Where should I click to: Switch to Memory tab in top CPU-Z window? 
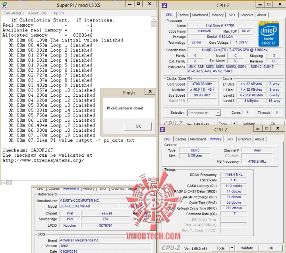click(217, 15)
